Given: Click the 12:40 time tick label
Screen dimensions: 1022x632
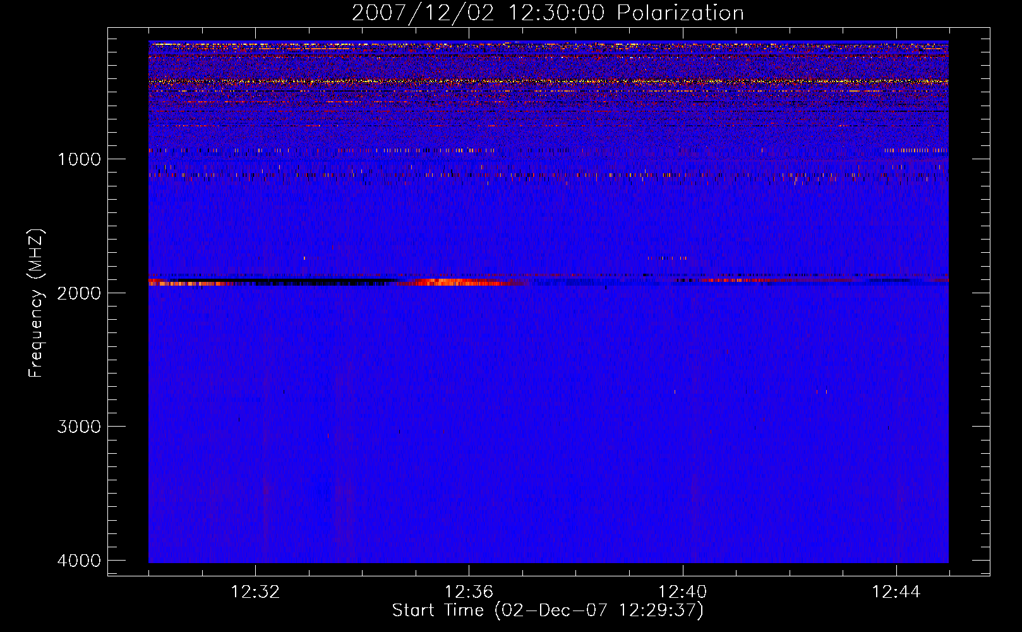Looking at the screenshot, I should click(683, 592).
